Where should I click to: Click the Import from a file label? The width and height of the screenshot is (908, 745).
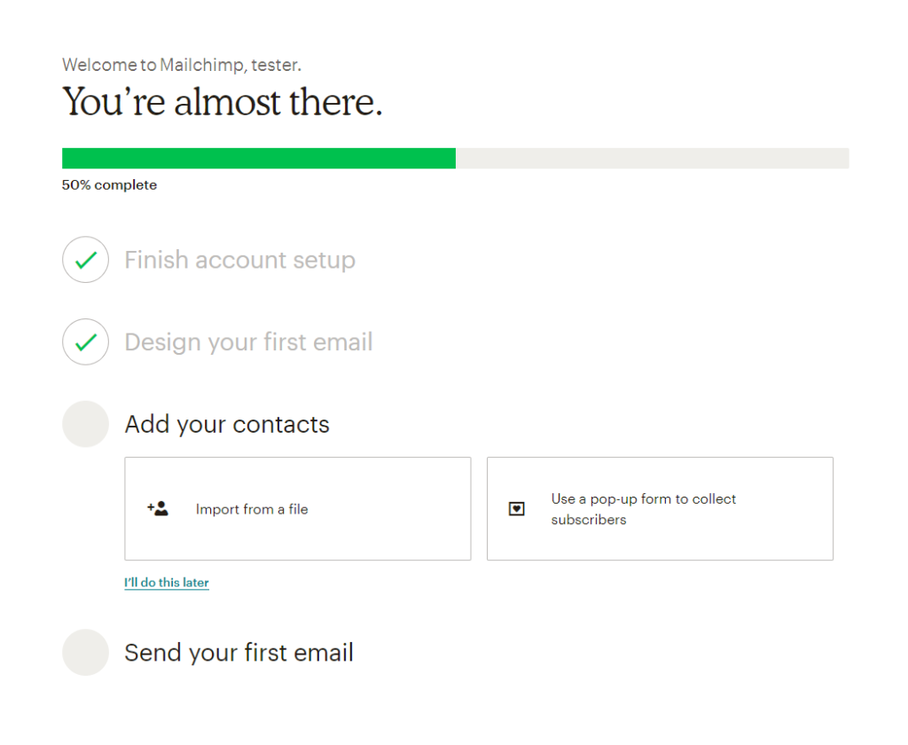[x=252, y=509]
